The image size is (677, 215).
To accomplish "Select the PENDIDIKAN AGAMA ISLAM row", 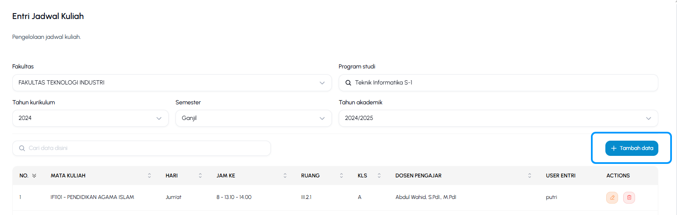I will coord(335,197).
